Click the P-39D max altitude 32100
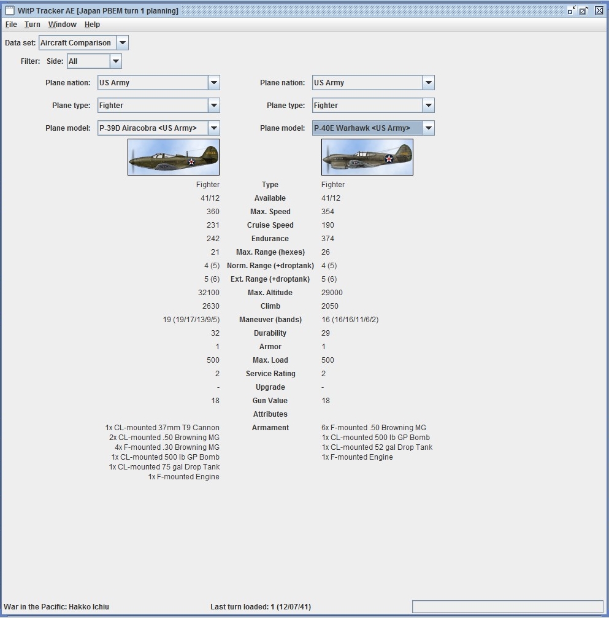Image resolution: width=609 pixels, height=618 pixels. pos(209,293)
